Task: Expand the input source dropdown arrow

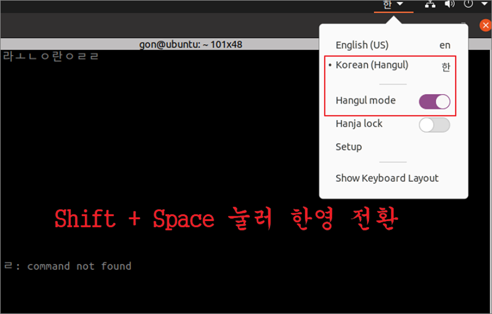Action: tap(400, 4)
